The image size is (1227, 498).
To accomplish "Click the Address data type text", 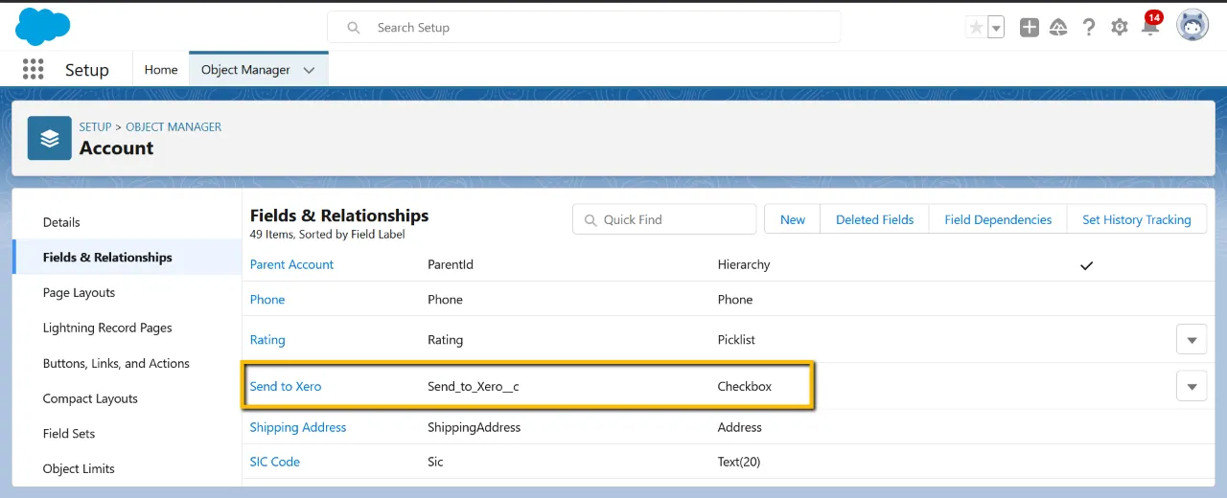I will click(740, 427).
